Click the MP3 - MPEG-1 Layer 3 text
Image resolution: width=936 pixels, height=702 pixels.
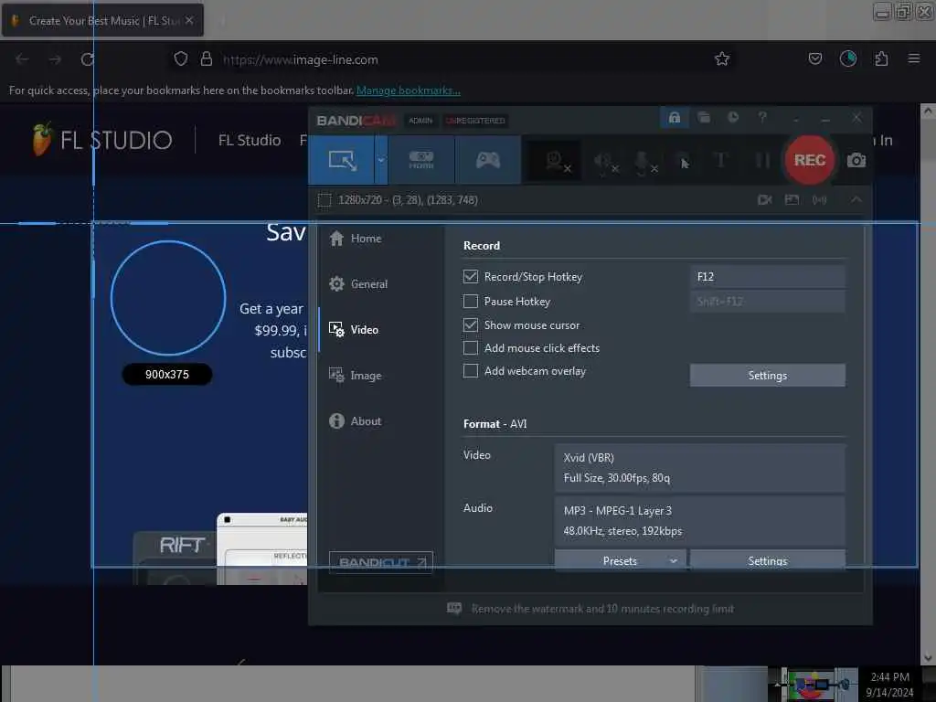(x=617, y=511)
